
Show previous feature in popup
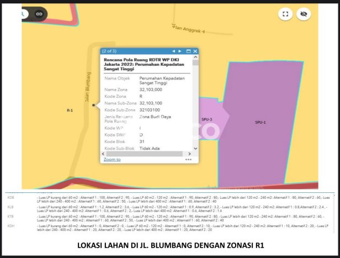[x=173, y=51]
